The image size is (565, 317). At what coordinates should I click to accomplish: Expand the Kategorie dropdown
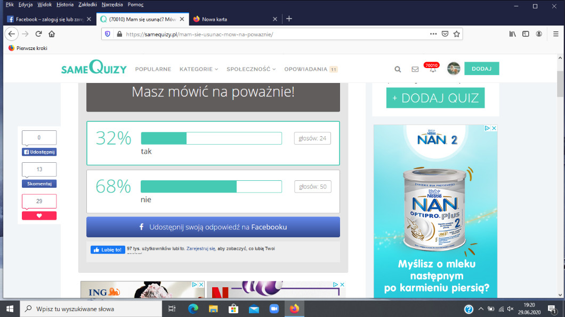point(199,69)
